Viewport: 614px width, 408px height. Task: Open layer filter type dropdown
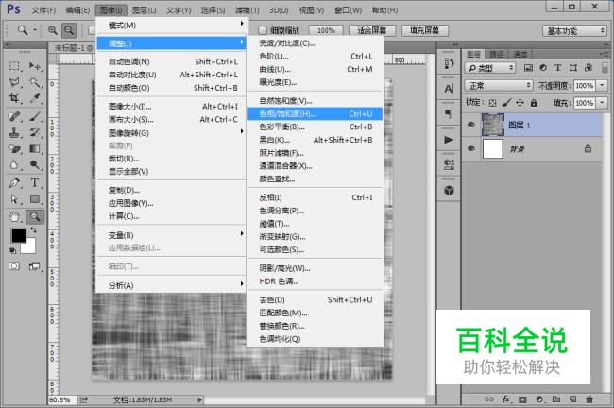click(x=490, y=68)
